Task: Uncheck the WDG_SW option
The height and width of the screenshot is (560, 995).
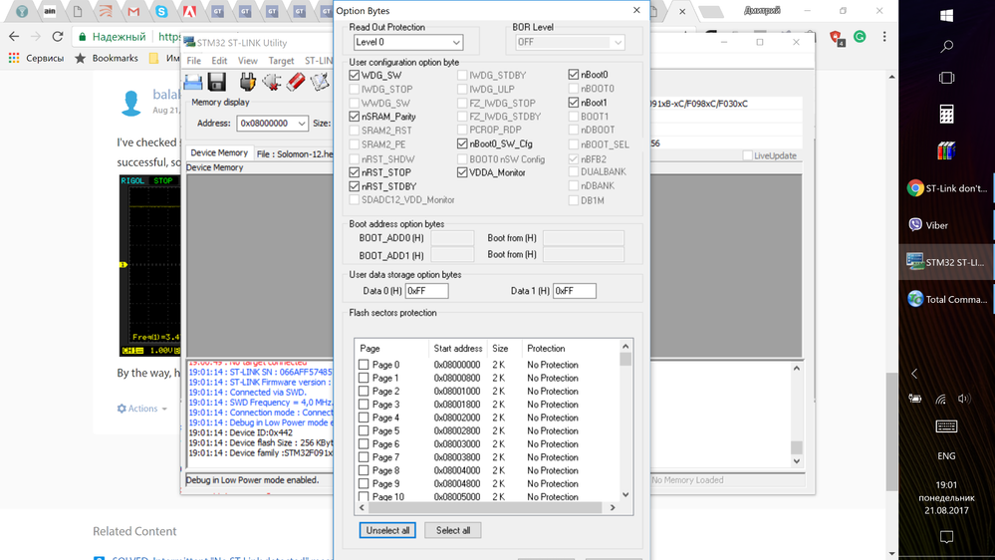Action: [x=355, y=75]
